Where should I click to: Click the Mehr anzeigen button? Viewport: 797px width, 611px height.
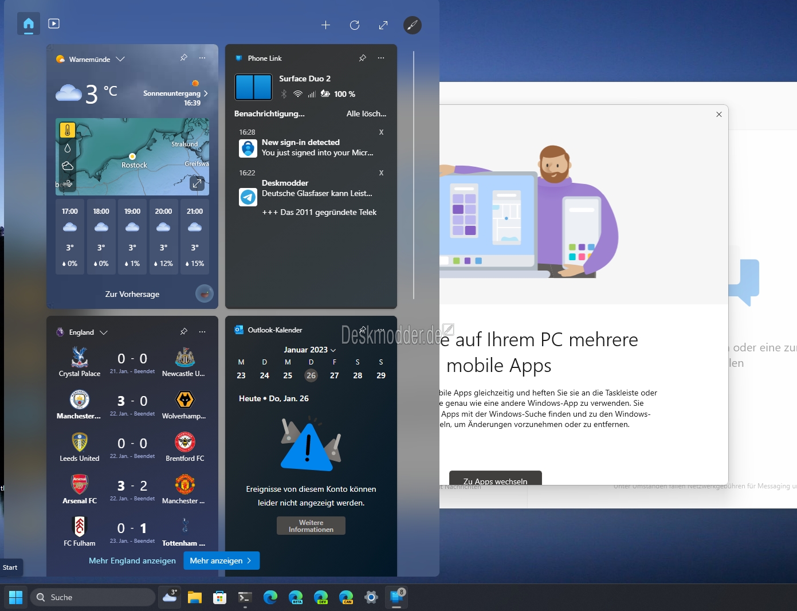point(221,561)
